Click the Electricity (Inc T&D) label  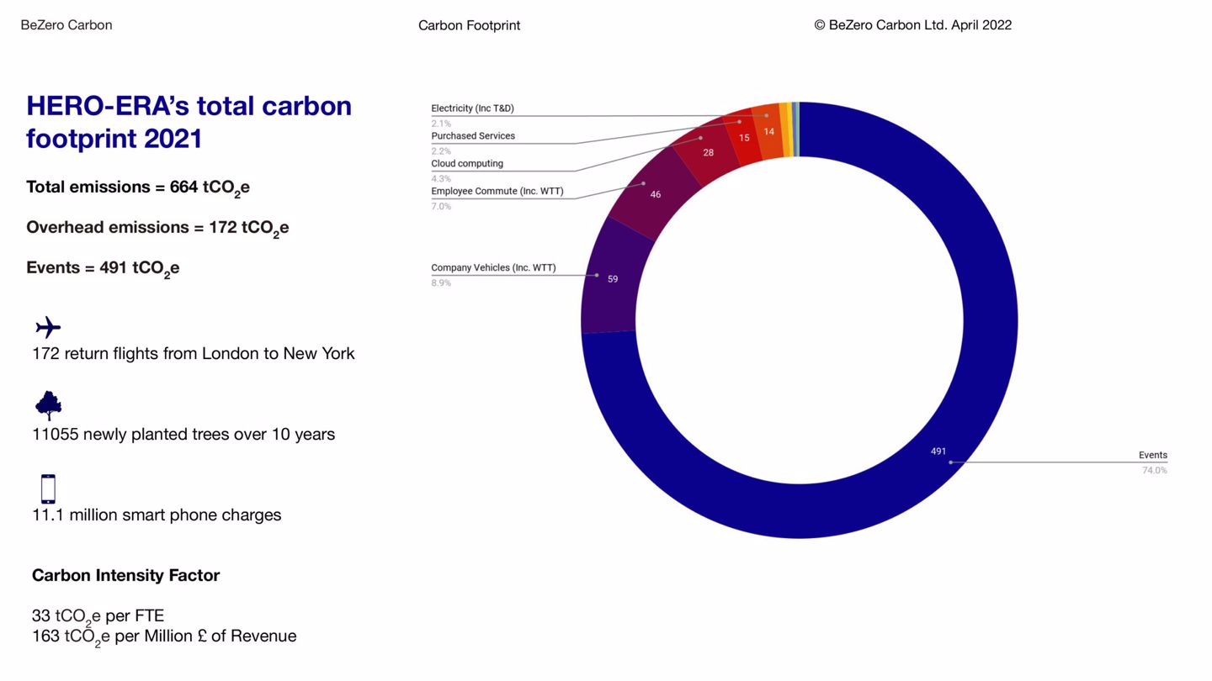point(472,108)
